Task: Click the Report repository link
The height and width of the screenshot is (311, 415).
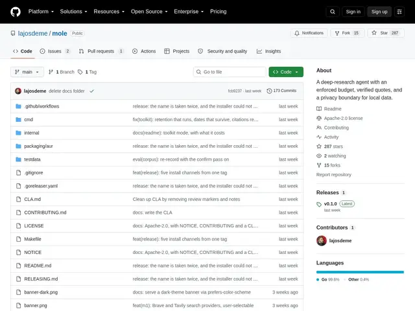Action: [334, 174]
